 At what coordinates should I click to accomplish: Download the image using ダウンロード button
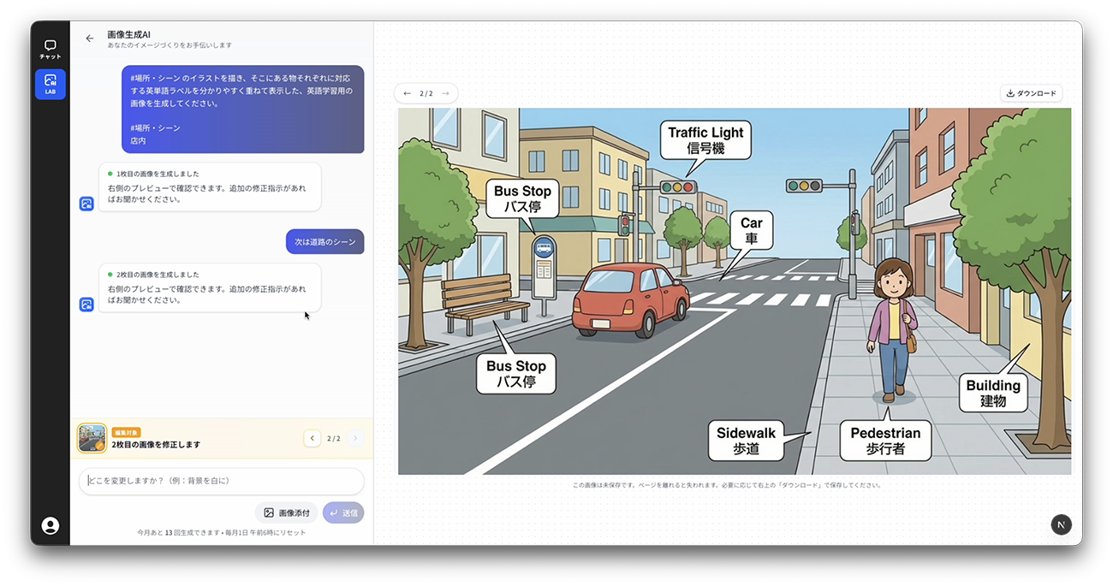click(1031, 93)
